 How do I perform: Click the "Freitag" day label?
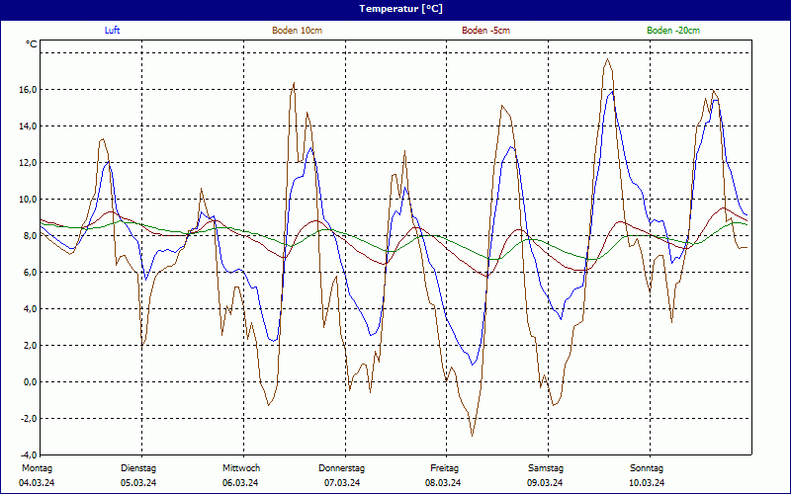(444, 468)
